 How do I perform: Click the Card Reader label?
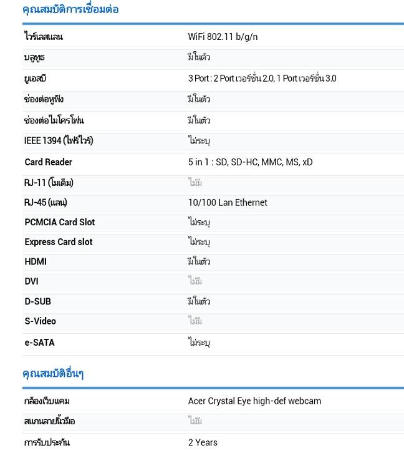(48, 162)
